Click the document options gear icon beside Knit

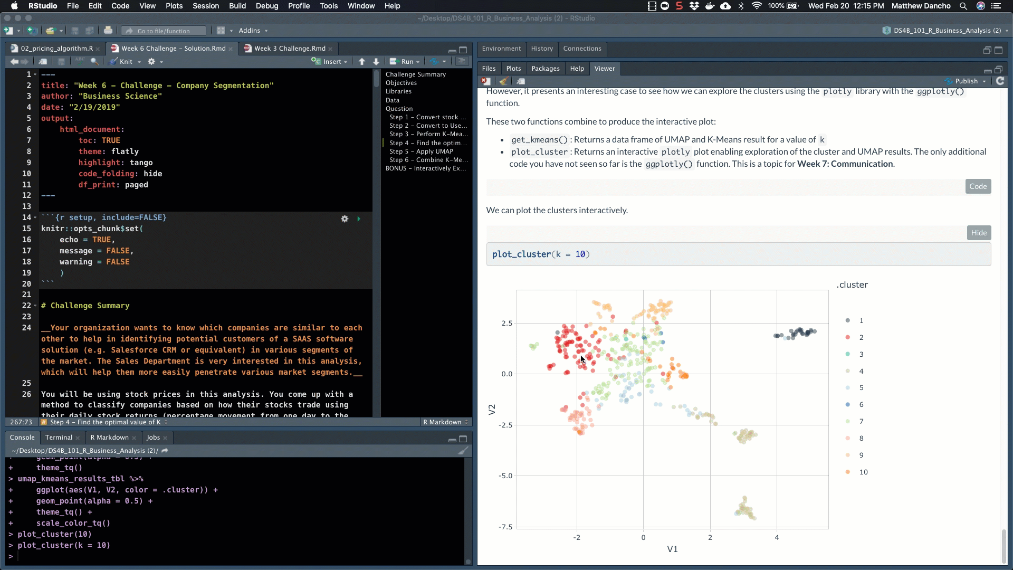pyautogui.click(x=151, y=62)
